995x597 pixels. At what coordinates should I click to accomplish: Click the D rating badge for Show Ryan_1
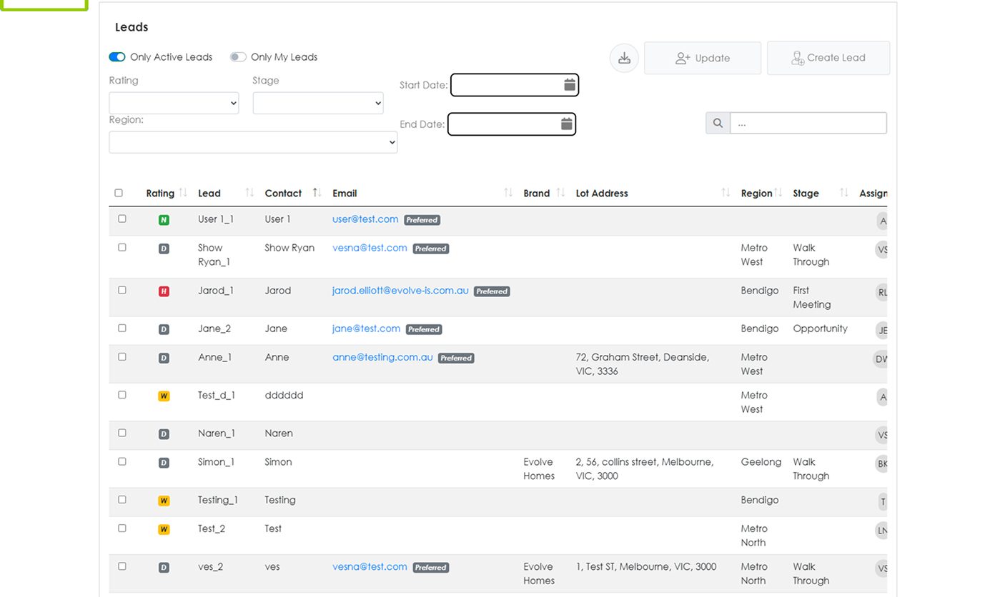click(164, 249)
